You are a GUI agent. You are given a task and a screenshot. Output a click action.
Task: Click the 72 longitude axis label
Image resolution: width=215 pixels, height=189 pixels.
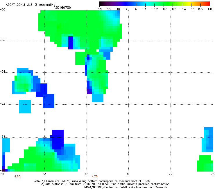[171, 174]
